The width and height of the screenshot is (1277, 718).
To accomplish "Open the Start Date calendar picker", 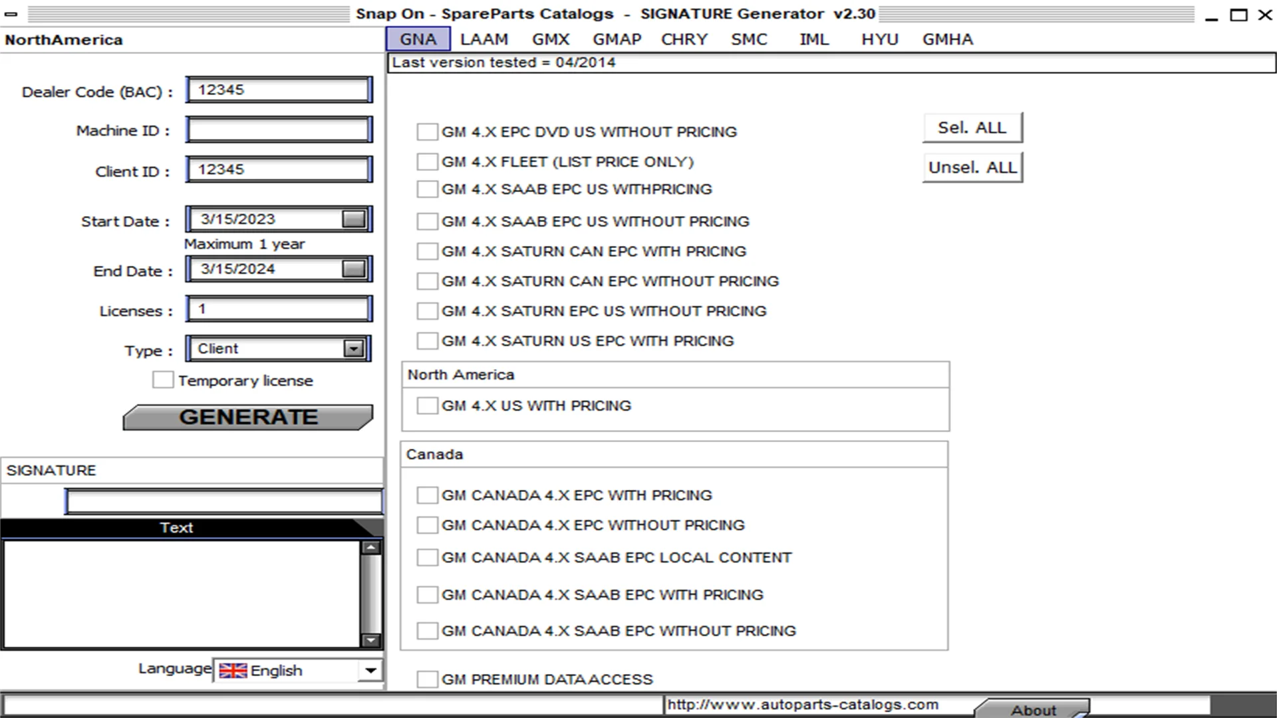I will (353, 219).
